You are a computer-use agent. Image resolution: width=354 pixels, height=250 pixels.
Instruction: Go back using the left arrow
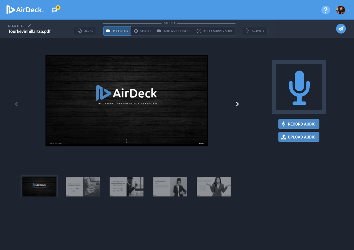16,104
